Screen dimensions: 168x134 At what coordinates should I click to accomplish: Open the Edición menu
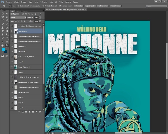tap(16, 2)
